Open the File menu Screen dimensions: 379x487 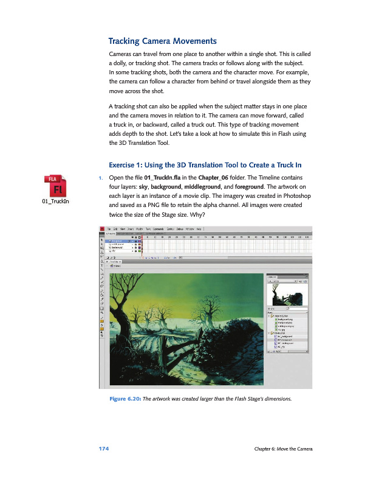coord(109,228)
